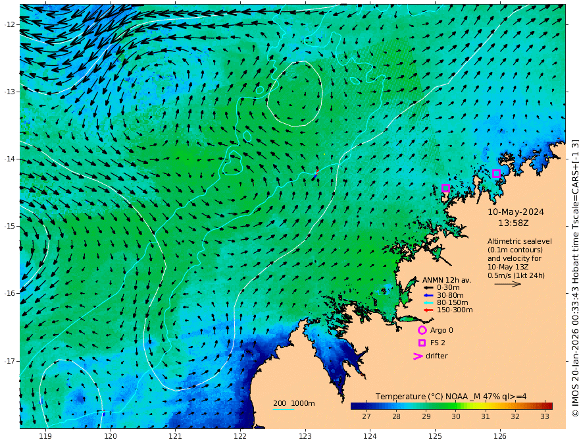Click the '0-30m' depth label
Image resolution: width=579 pixels, height=448 pixels.
448,288
